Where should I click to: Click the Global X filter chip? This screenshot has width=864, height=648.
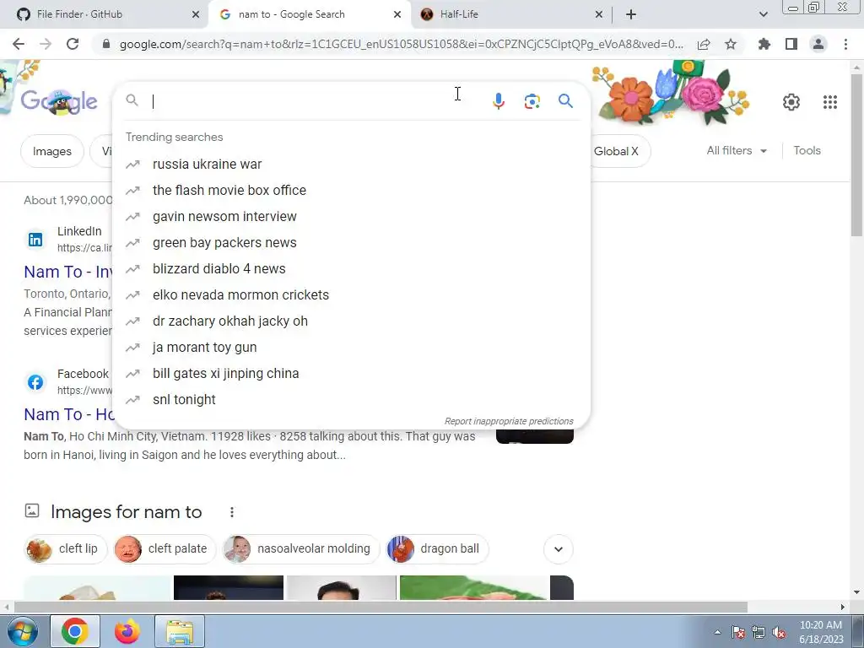pos(620,151)
